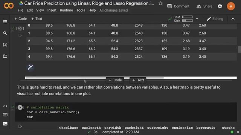Click the stroke column header
The image size is (241, 135).
pyautogui.click(x=228, y=127)
